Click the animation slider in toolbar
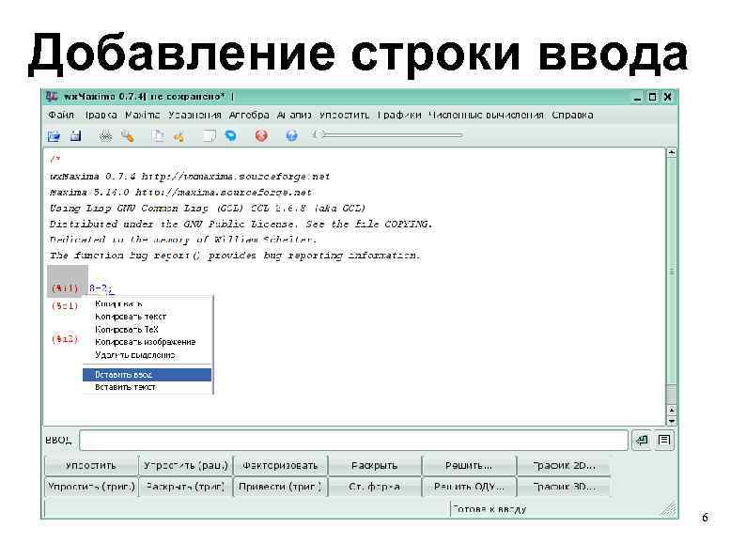The image size is (746, 559). tap(388, 135)
